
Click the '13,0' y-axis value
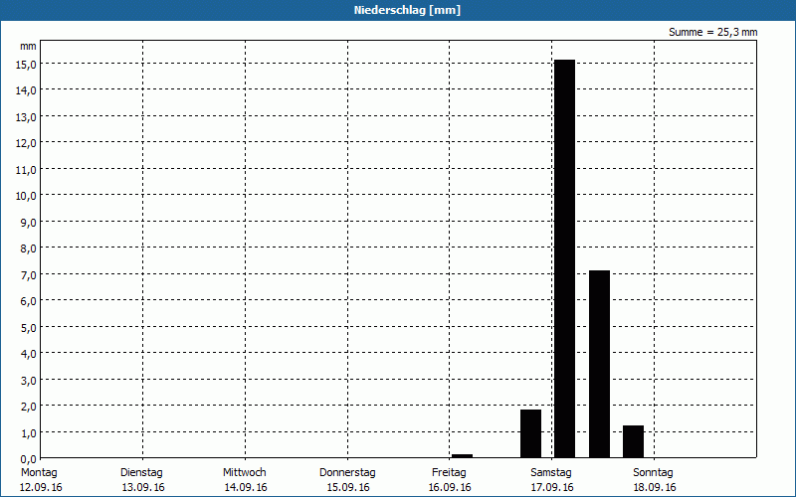pos(26,116)
